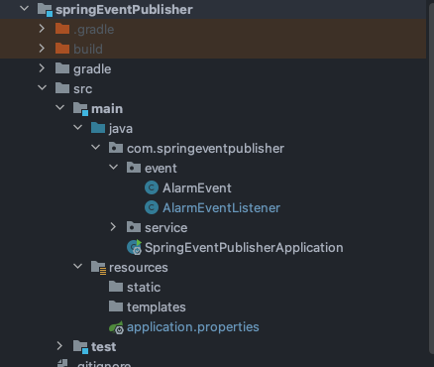The image size is (434, 367).
Task: Click the project tree vertical scrollbar
Action: click(430, 178)
